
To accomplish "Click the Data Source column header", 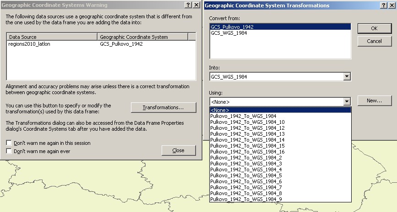I will pyautogui.click(x=52, y=37).
